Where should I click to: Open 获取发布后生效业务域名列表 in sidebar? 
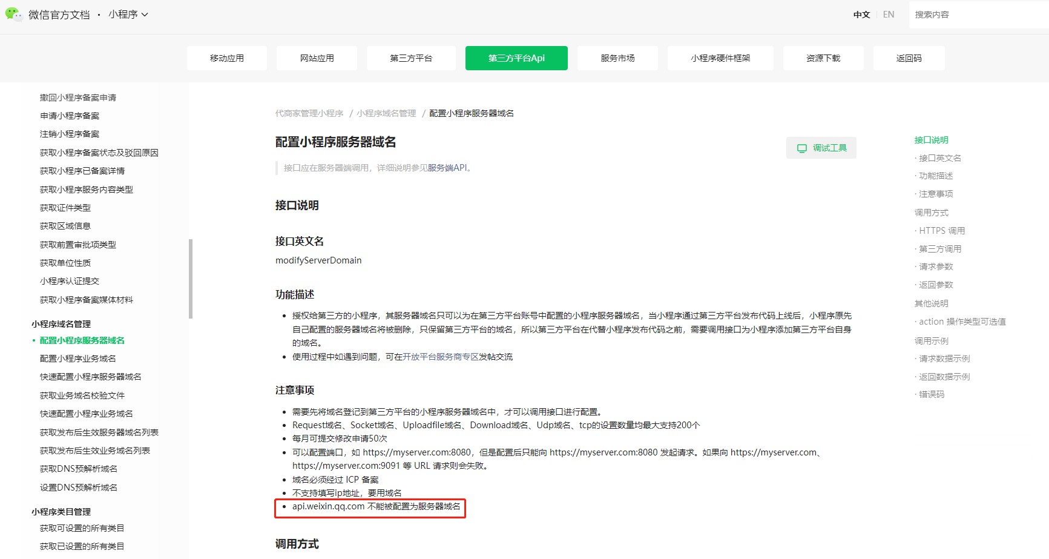(95, 451)
